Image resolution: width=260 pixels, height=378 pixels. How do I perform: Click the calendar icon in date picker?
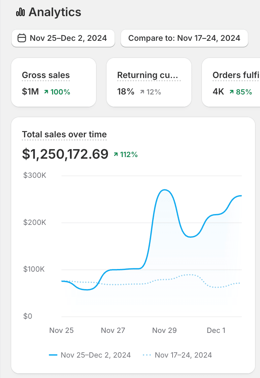(21, 38)
